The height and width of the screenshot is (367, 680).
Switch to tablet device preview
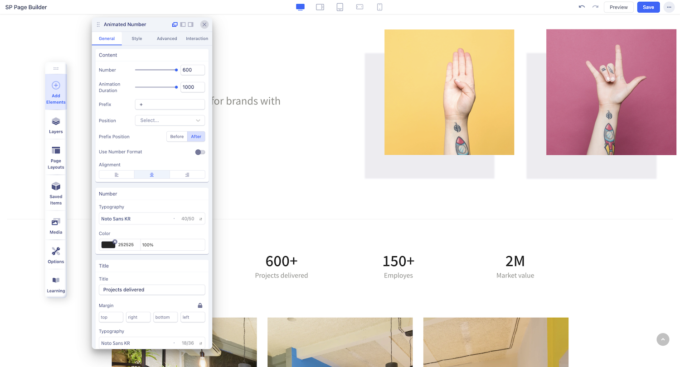pyautogui.click(x=340, y=7)
